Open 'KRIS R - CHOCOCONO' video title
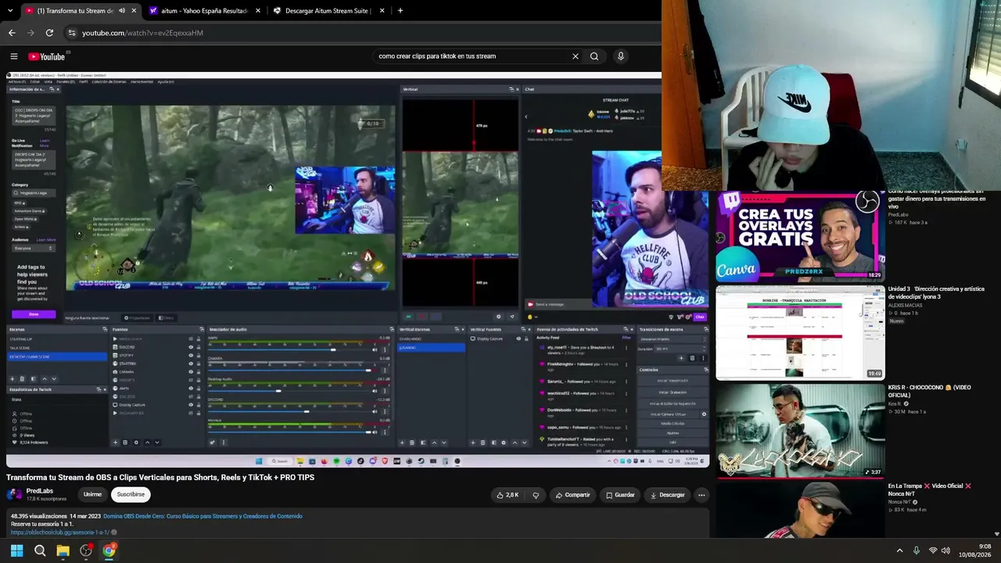 pyautogui.click(x=929, y=392)
